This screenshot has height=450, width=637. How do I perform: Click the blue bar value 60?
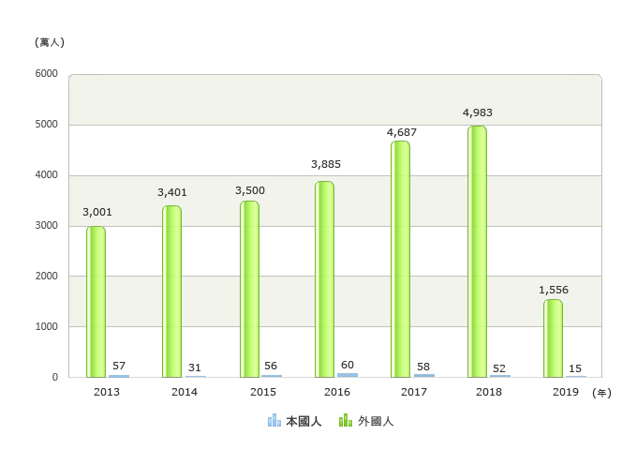tap(348, 365)
